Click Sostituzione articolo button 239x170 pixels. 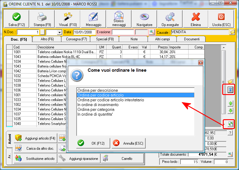point(35,158)
